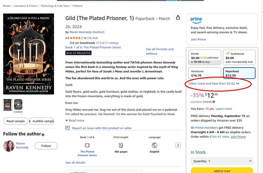Click the print length page icon

click(121, 145)
